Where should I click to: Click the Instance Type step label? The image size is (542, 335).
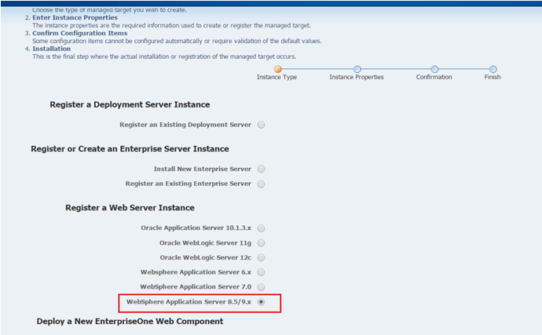point(276,77)
